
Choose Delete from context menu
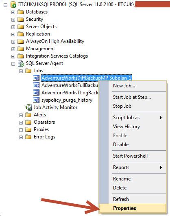[137, 188]
